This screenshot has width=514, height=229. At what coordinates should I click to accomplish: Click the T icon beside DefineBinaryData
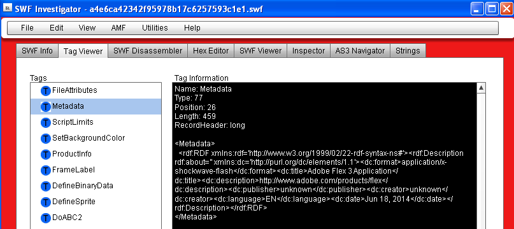click(46, 186)
